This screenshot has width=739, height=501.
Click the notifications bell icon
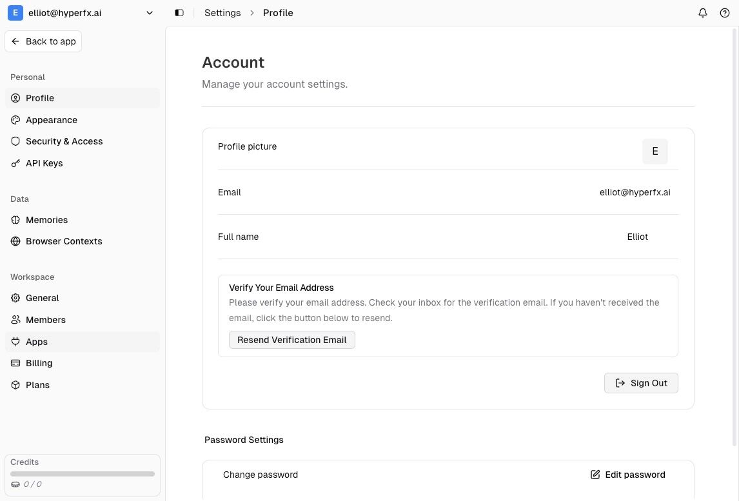coord(703,13)
